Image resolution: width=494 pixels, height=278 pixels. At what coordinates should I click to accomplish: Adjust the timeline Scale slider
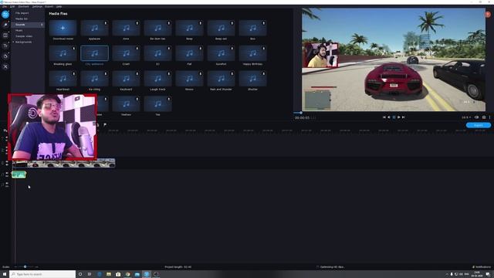pyautogui.click(x=25, y=267)
